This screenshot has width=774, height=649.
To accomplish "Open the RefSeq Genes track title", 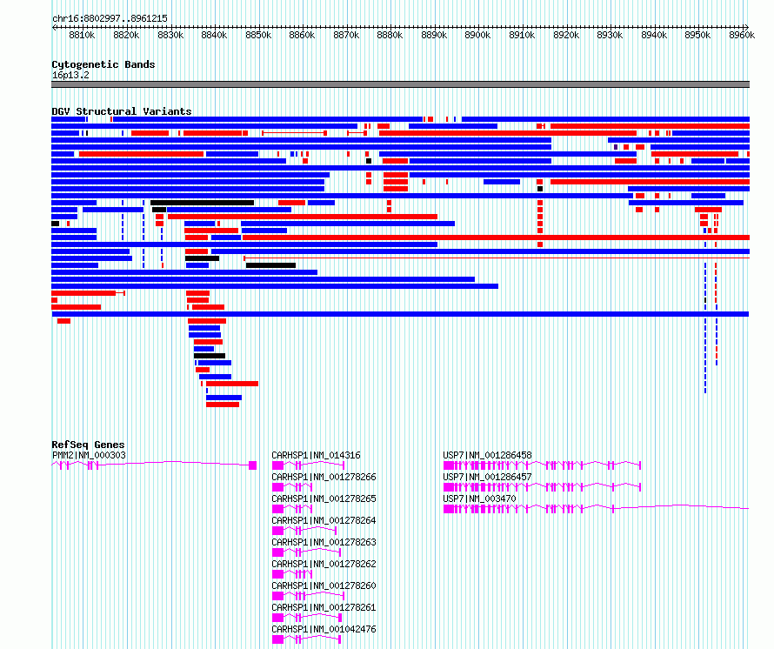I will point(88,445).
